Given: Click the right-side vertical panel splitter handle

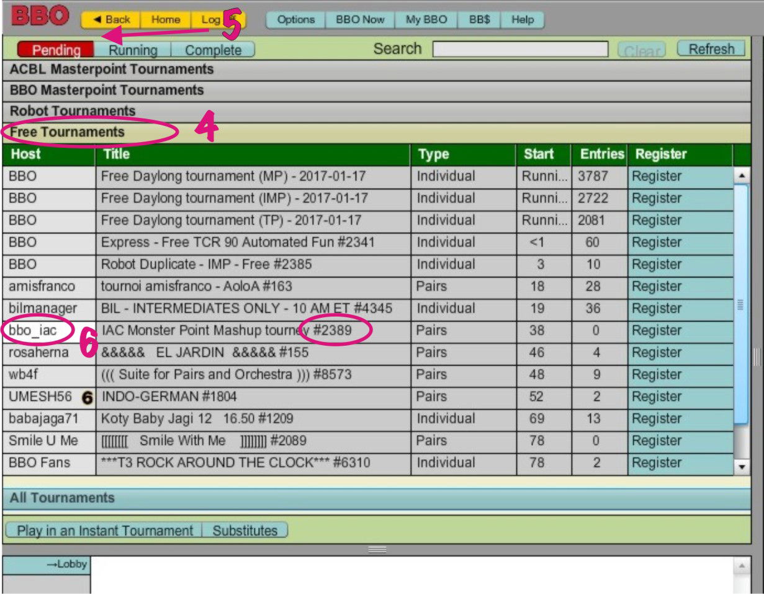Looking at the screenshot, I should click(x=757, y=357).
